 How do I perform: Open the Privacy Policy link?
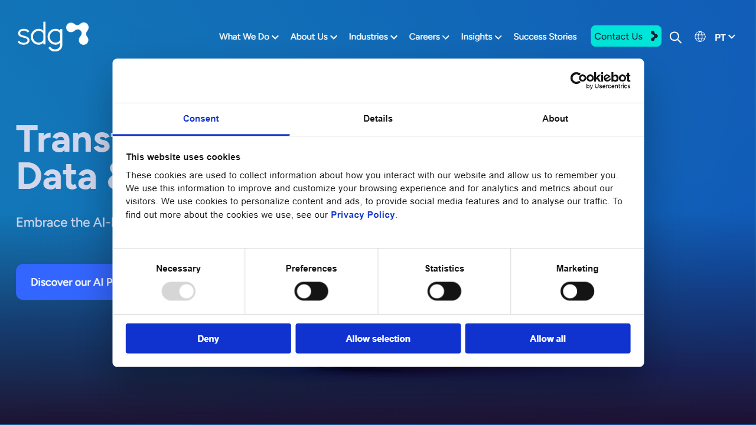click(x=363, y=215)
